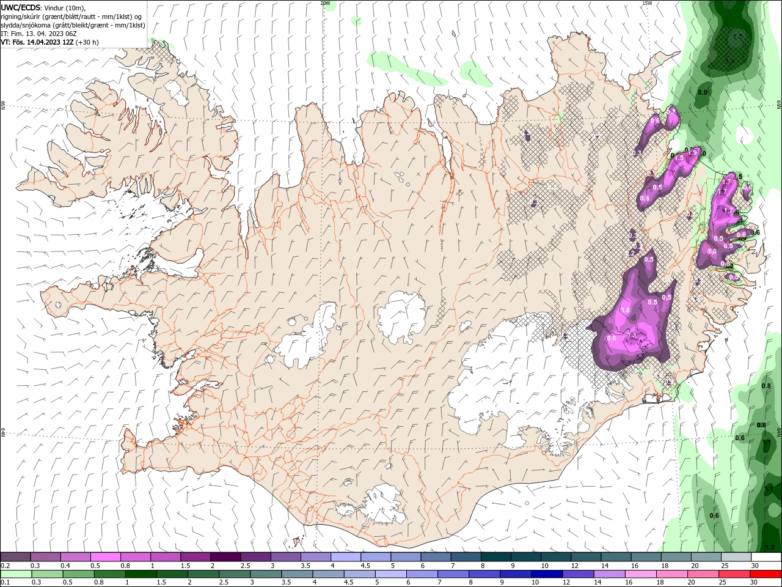Click the rain legend swatch starting at 9
The height and width of the screenshot is (587, 782).
[516, 574]
